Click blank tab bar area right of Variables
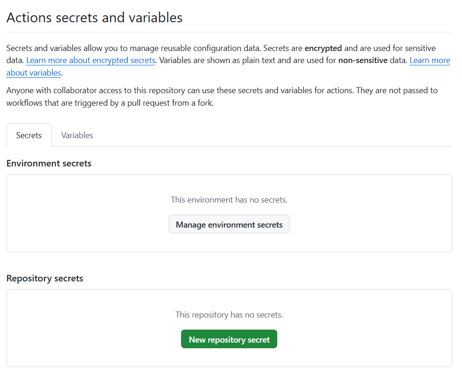This screenshot has width=462, height=382. pyautogui.click(x=279, y=135)
